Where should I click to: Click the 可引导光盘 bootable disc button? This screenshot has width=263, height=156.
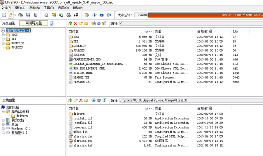pyautogui.click(x=34, y=23)
